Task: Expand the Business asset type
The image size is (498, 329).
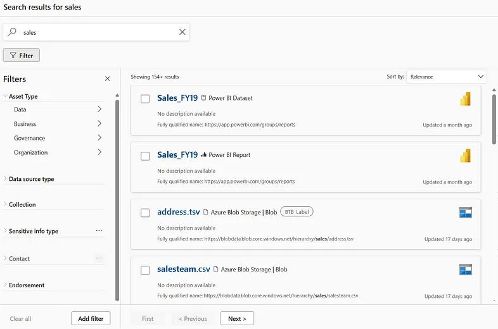Action: point(99,123)
